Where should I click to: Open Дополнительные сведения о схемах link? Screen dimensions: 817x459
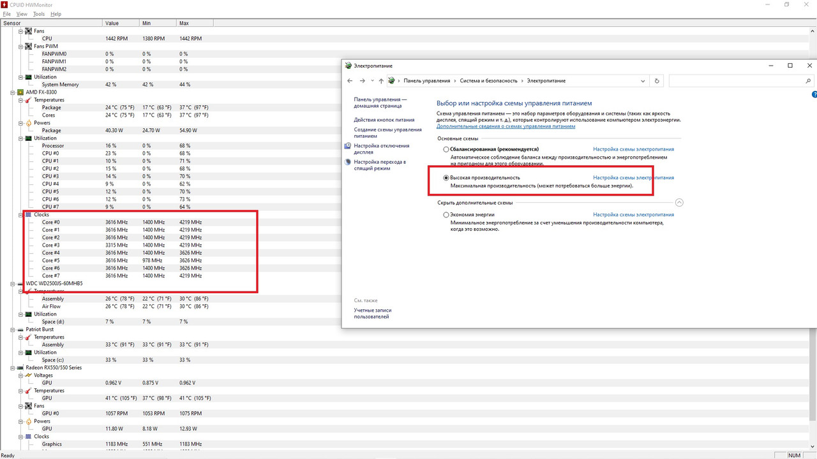click(x=506, y=126)
